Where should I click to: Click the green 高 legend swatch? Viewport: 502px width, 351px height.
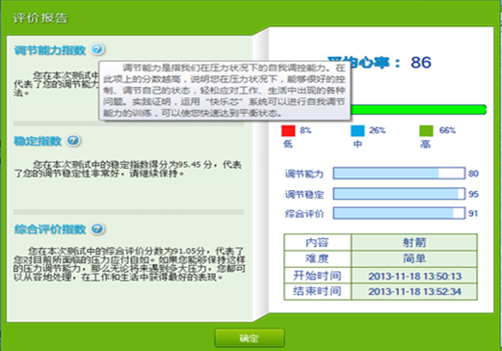tap(426, 131)
